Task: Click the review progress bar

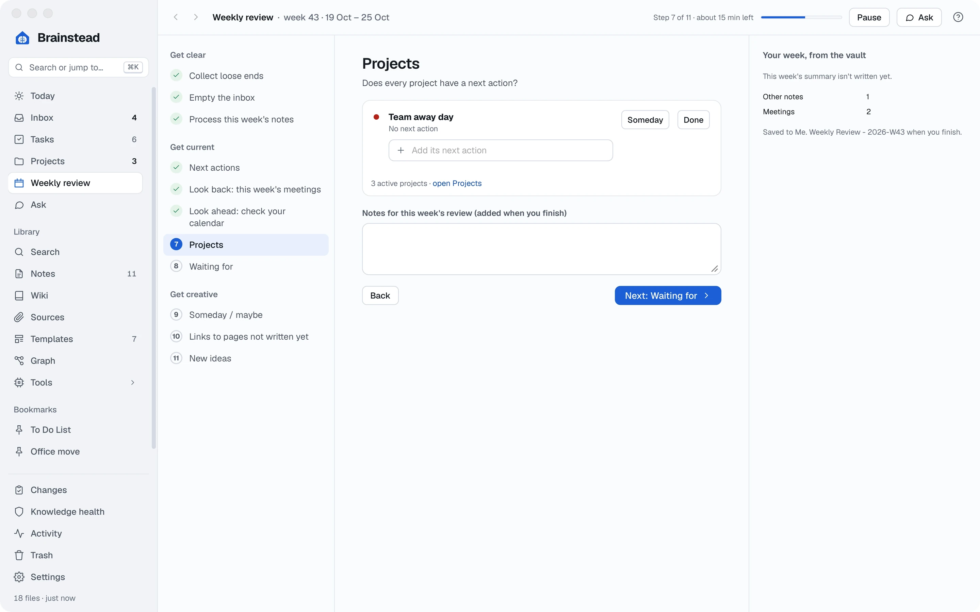Action: pos(801,17)
